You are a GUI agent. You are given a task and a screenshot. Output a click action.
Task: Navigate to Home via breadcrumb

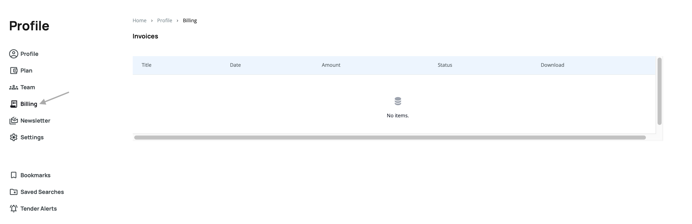(x=139, y=21)
